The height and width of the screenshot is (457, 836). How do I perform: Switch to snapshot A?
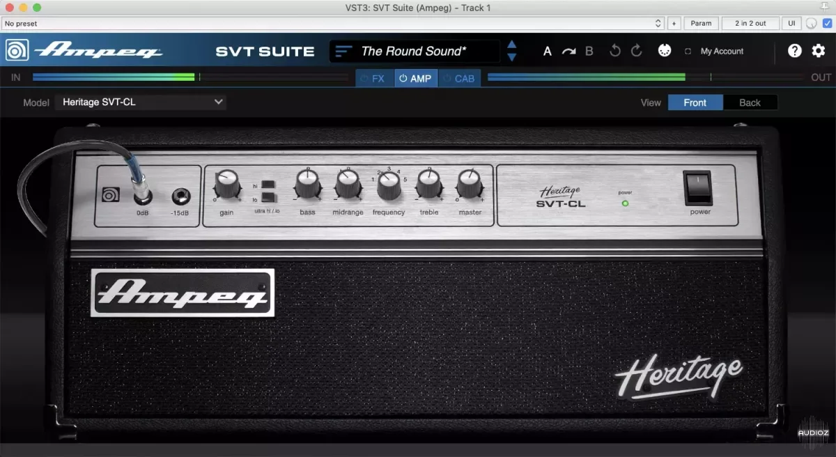(548, 52)
